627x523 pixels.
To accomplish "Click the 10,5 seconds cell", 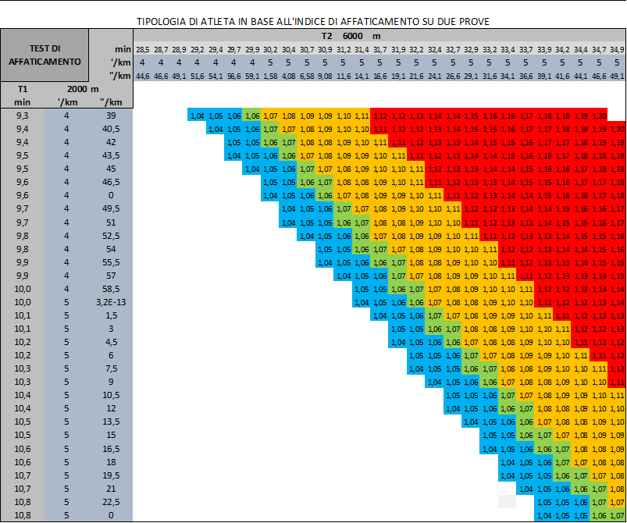I will pyautogui.click(x=111, y=395).
